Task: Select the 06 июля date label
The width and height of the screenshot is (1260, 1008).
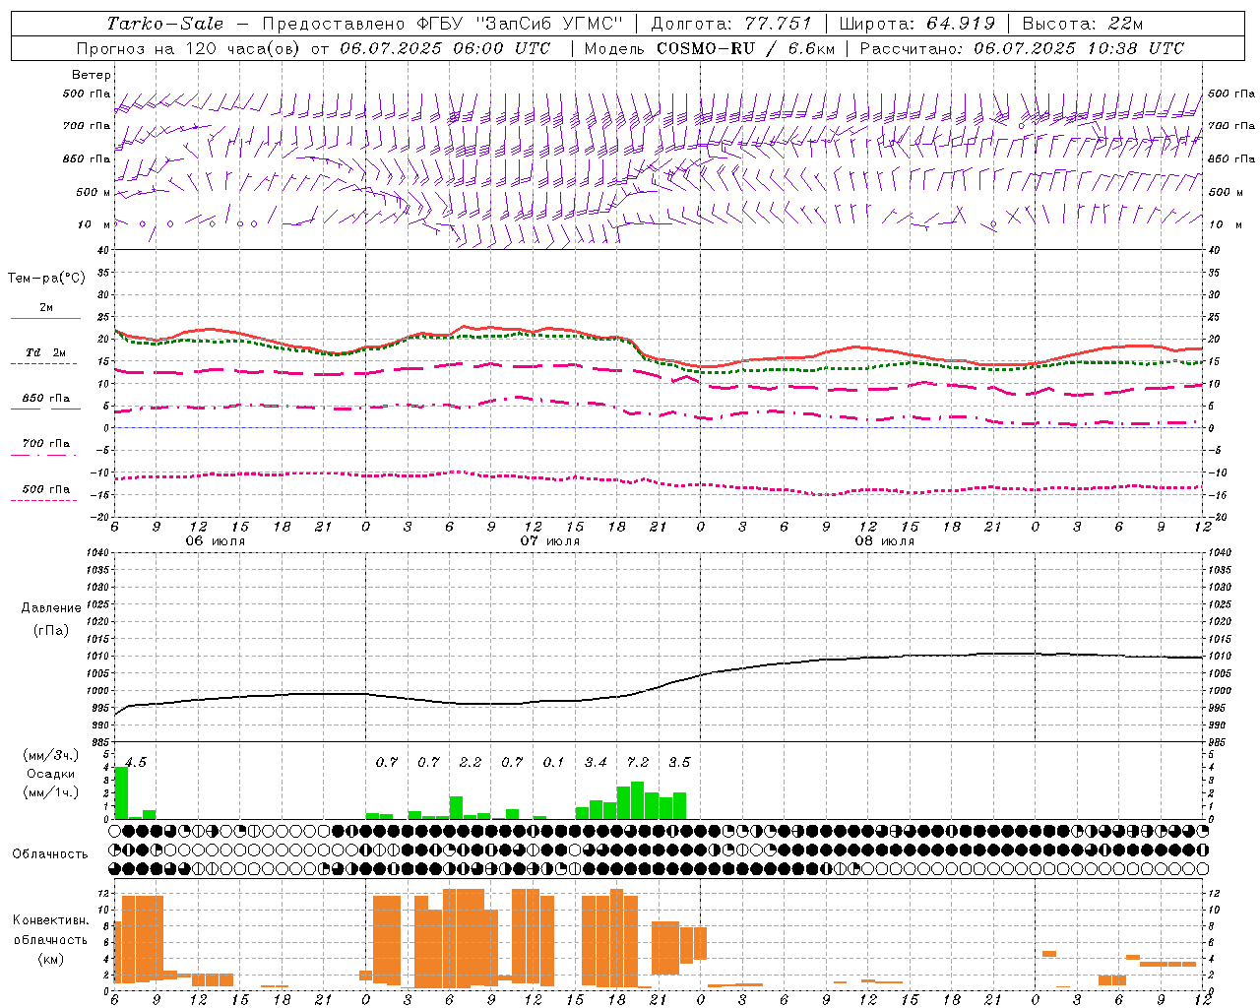Action: tap(216, 541)
